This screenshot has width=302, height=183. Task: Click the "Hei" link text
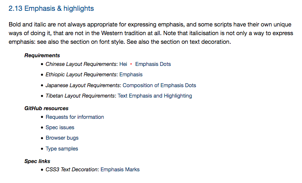123,64
